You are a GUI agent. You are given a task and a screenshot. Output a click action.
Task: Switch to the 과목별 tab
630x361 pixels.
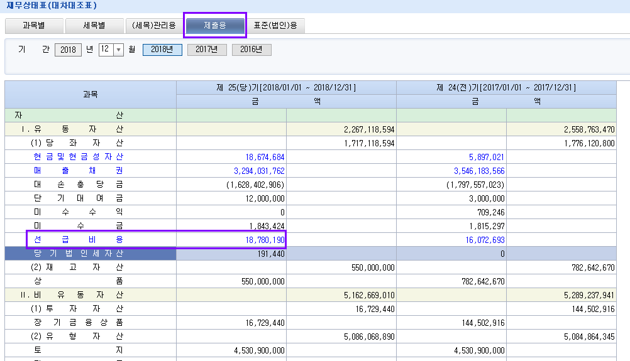34,26
